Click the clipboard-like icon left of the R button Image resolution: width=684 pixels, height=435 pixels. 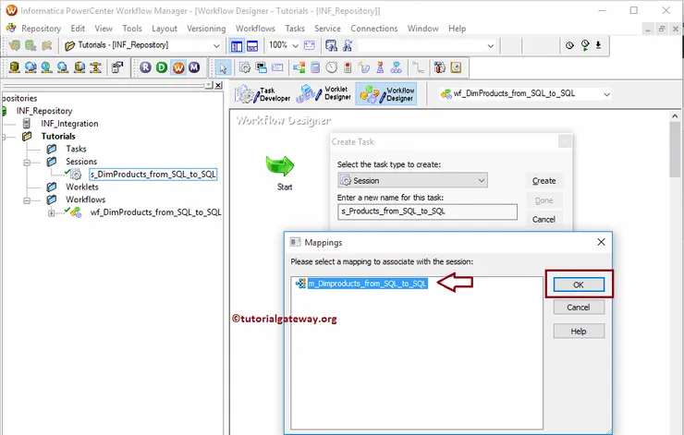116,67
